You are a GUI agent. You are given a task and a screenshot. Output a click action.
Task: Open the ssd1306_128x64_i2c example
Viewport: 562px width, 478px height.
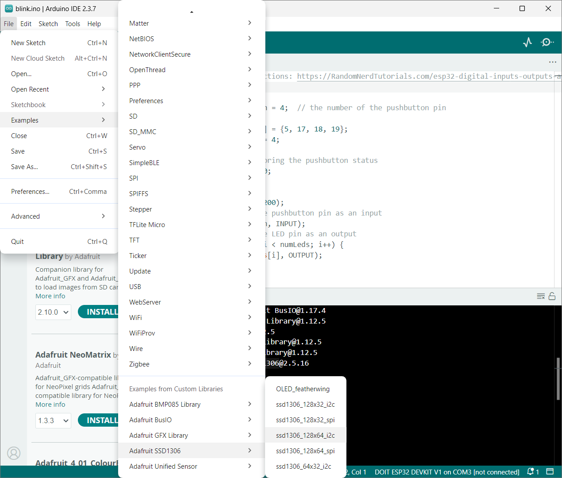pos(305,436)
